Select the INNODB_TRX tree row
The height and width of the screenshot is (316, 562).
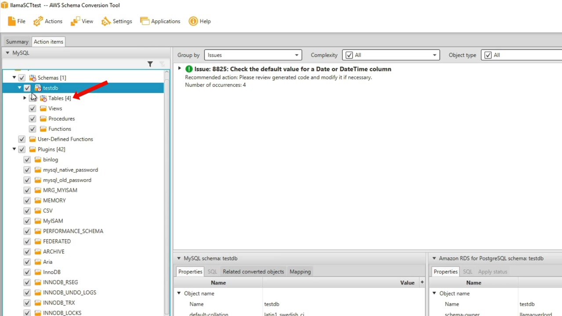coord(83,303)
